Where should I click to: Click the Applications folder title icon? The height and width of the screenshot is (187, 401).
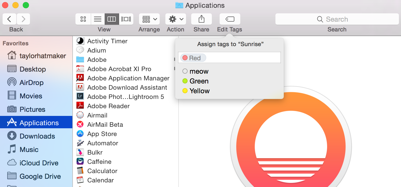(179, 5)
